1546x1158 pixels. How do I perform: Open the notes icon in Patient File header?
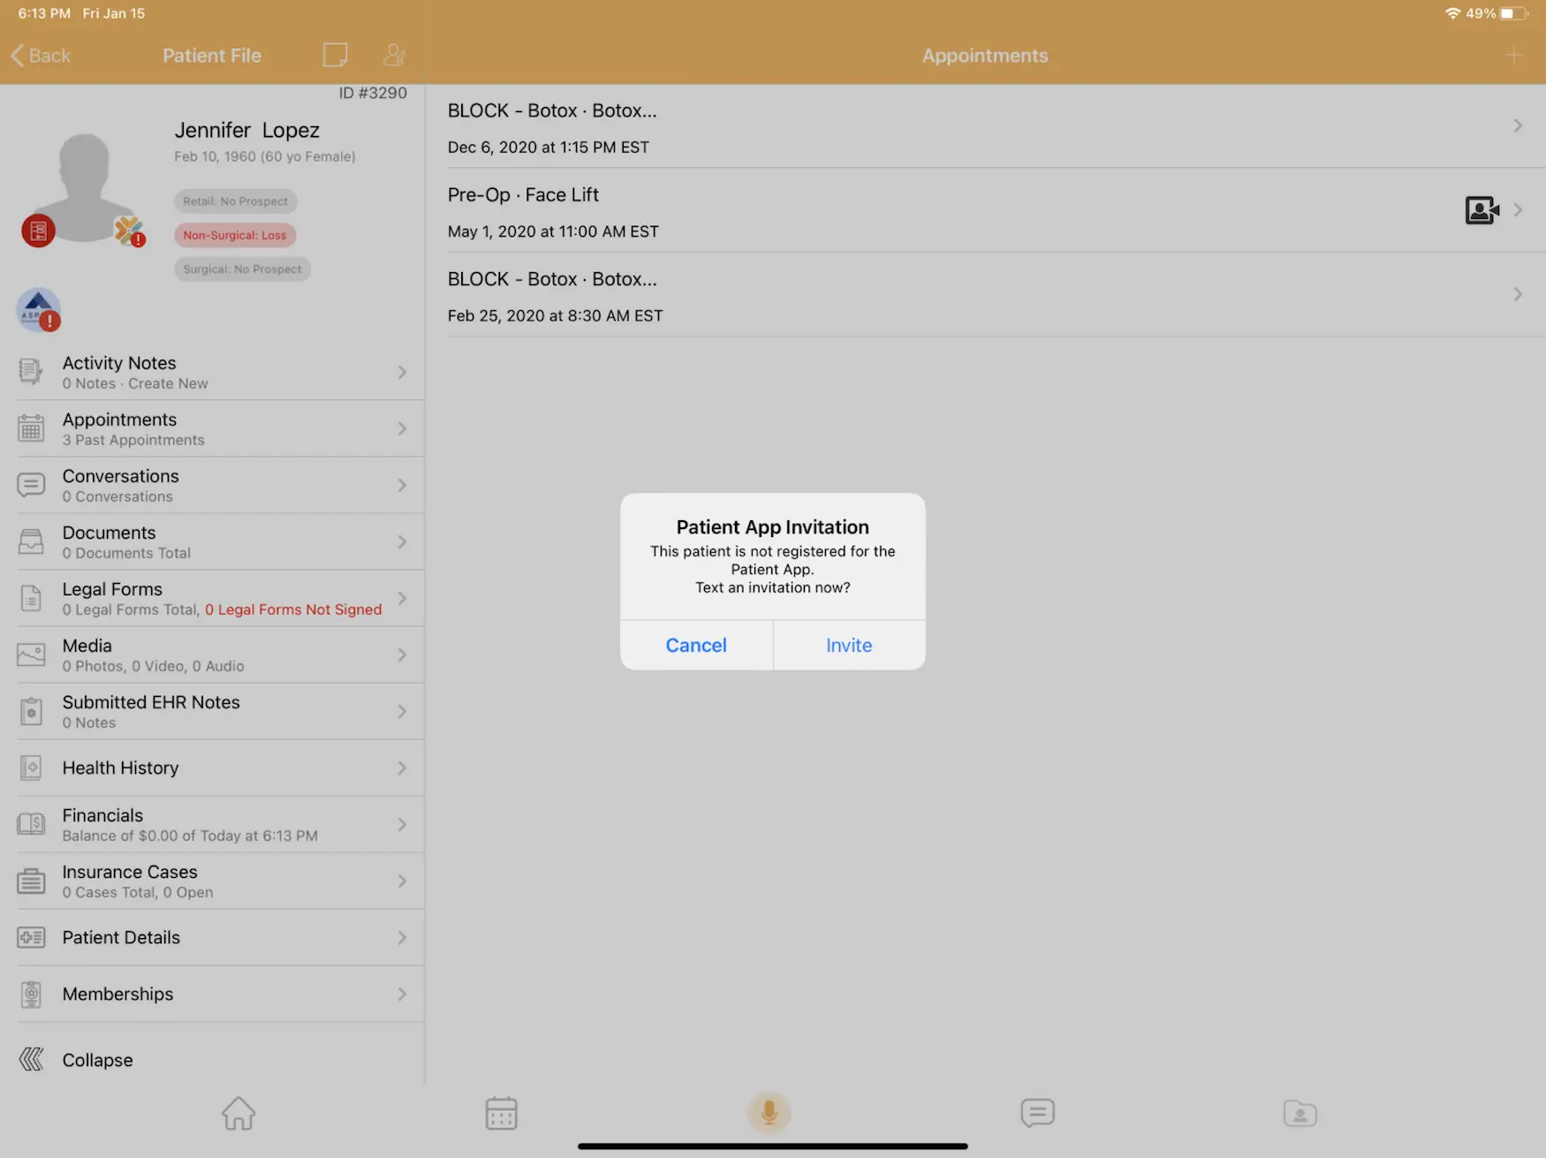tap(336, 55)
